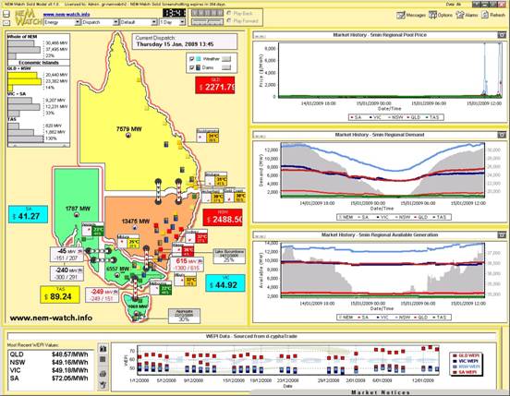Toggle the Weather layer checkbox
Image resolution: width=510 pixels, height=396 pixels.
click(x=191, y=59)
